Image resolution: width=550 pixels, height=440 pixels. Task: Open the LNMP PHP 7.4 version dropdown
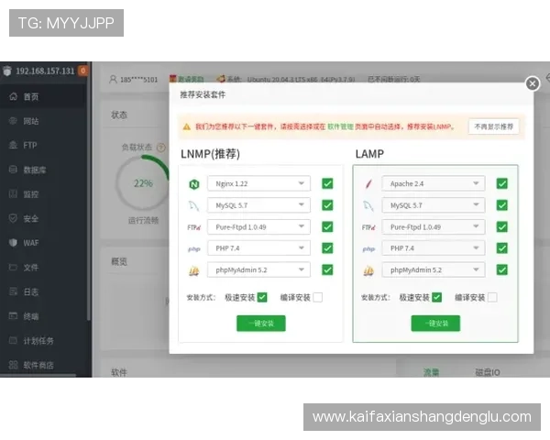[x=258, y=248]
